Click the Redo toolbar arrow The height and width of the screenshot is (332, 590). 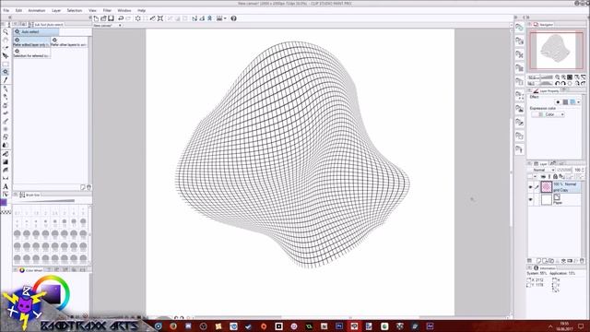tap(128, 18)
